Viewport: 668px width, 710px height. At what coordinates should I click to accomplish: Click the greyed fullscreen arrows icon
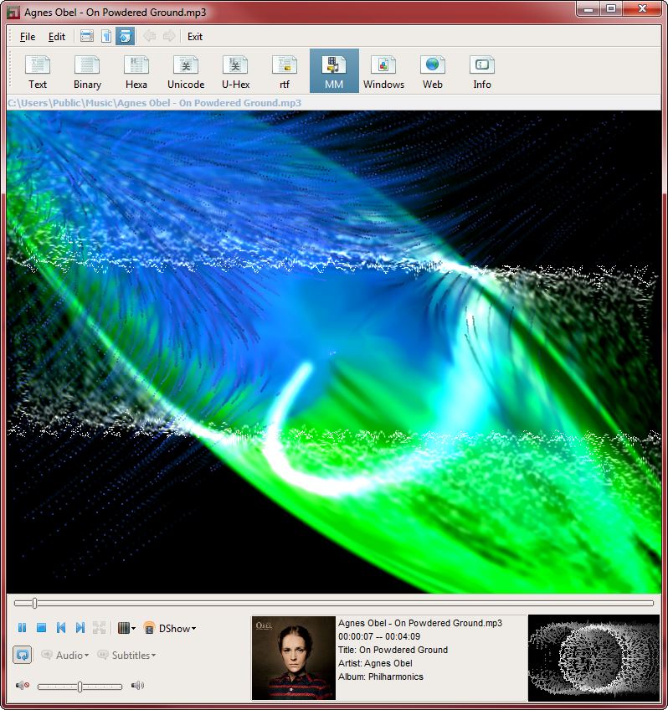click(99, 628)
